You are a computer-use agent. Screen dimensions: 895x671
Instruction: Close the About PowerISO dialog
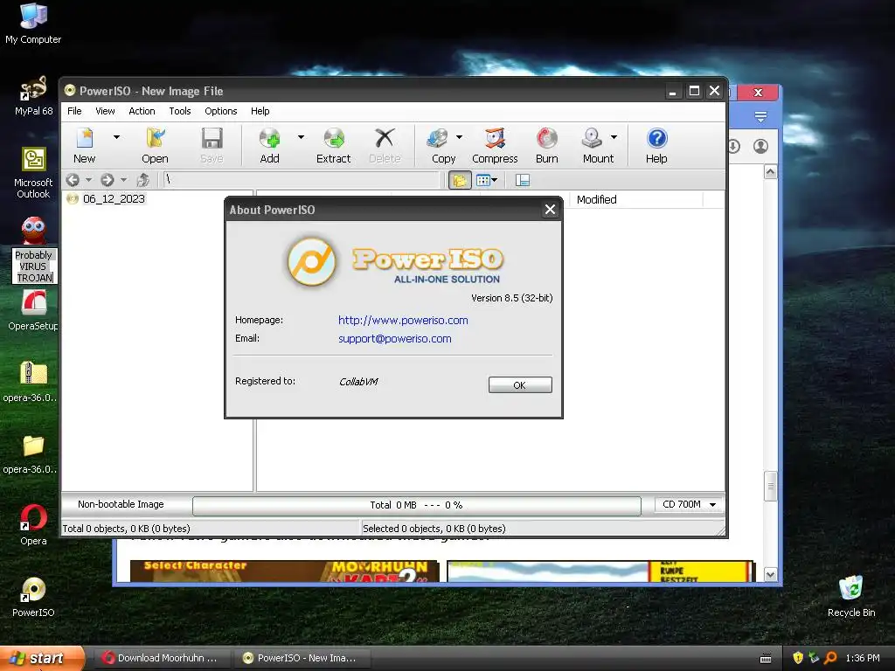click(x=551, y=210)
